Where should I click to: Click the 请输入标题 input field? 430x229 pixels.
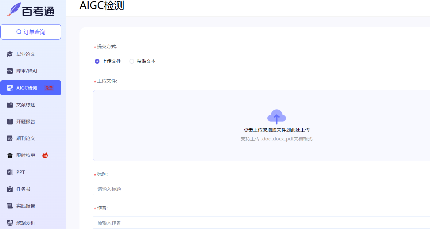coord(261,189)
